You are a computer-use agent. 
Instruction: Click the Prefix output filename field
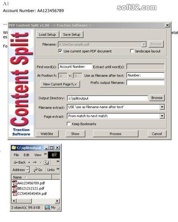pyautogui.click(x=145, y=83)
